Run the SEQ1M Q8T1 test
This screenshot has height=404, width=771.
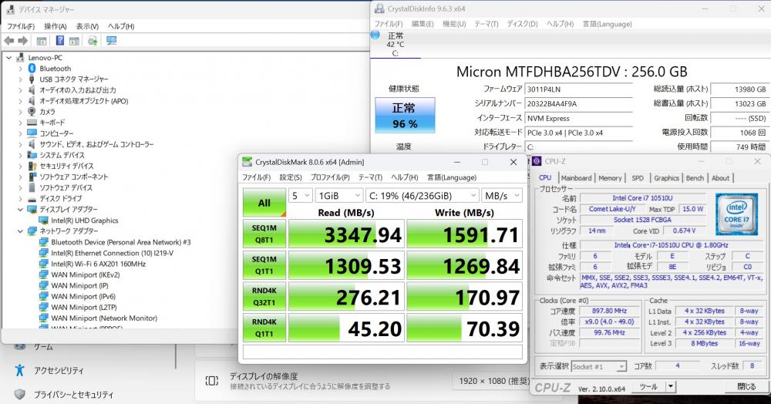(x=264, y=234)
